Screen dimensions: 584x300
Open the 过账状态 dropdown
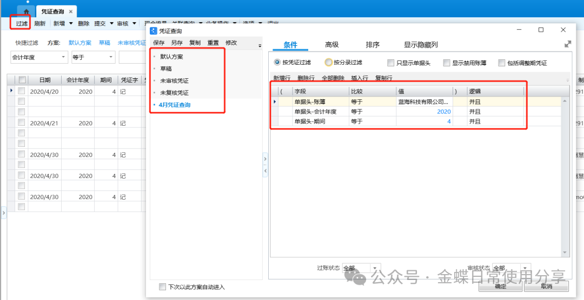(x=375, y=268)
